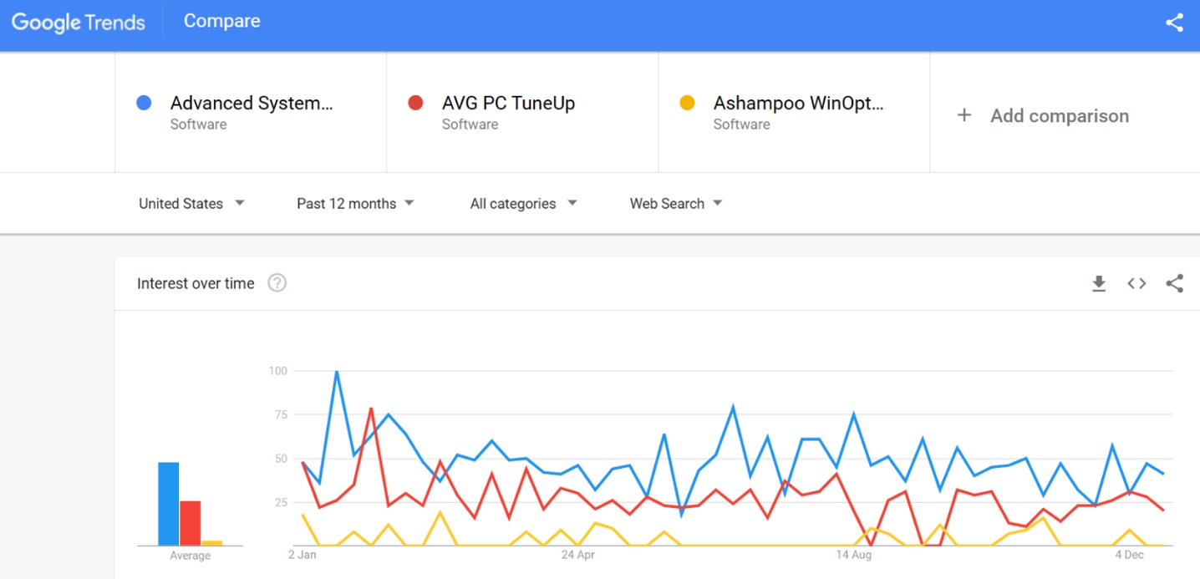Viewport: 1200px width, 579px height.
Task: Edit the Advanced System search term
Action: point(251,104)
